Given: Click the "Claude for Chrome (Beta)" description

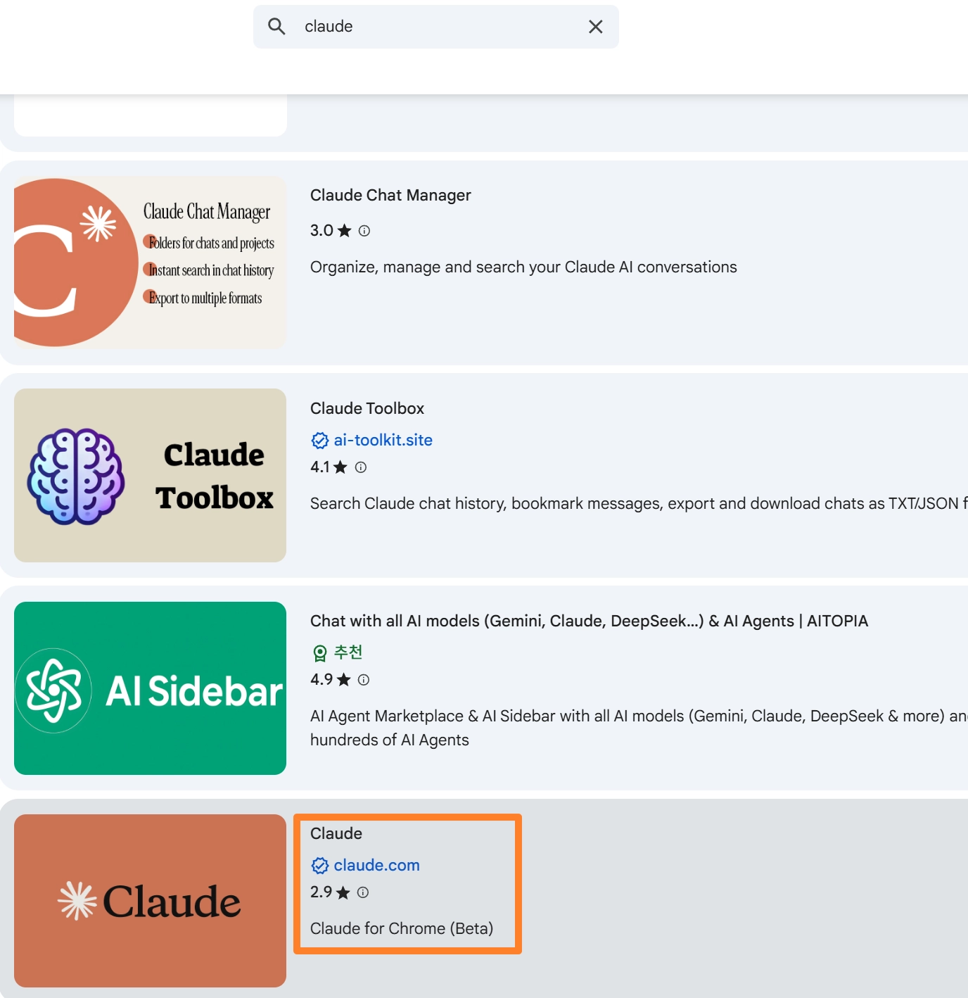Looking at the screenshot, I should 401,928.
